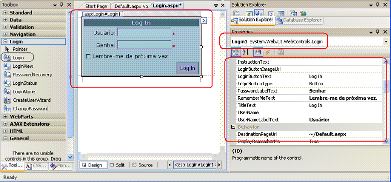Select the Pointer tool in the Toolbox
This screenshot has width=391, height=182.
[16, 49]
